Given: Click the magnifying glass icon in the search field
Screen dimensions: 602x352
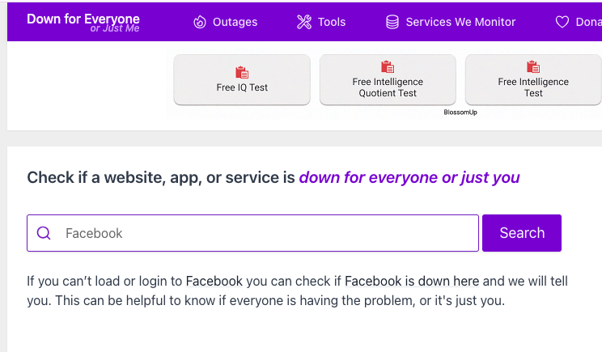Looking at the screenshot, I should (x=45, y=233).
